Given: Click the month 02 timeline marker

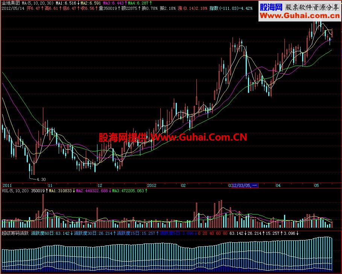Looking at the screenshot, I should click(x=184, y=185).
